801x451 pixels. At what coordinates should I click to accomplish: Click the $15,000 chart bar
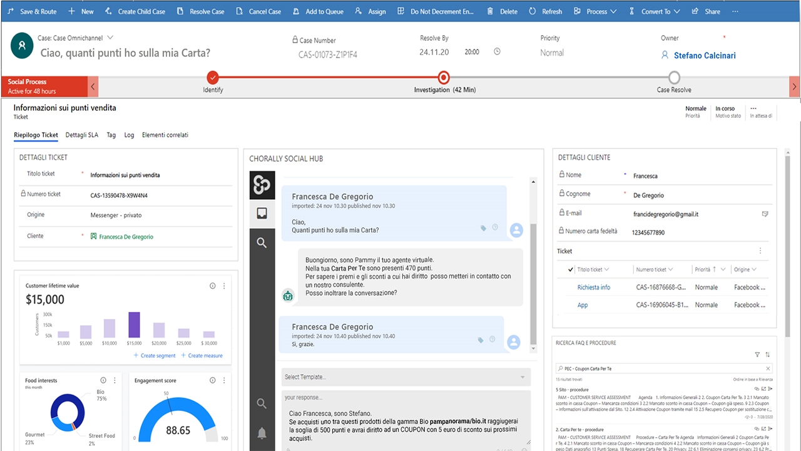point(134,325)
